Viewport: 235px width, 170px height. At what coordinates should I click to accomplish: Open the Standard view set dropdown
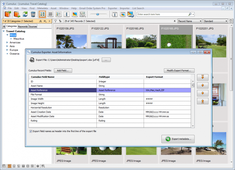point(215,21)
